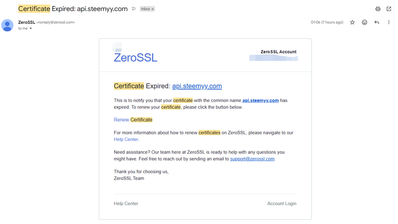This screenshot has height=224, width=398.
Task: Open the blue Help Center link in body
Action: (x=126, y=139)
